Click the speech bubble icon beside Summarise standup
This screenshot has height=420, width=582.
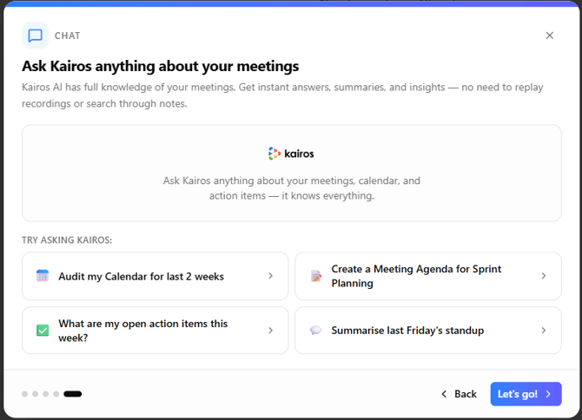click(x=315, y=331)
